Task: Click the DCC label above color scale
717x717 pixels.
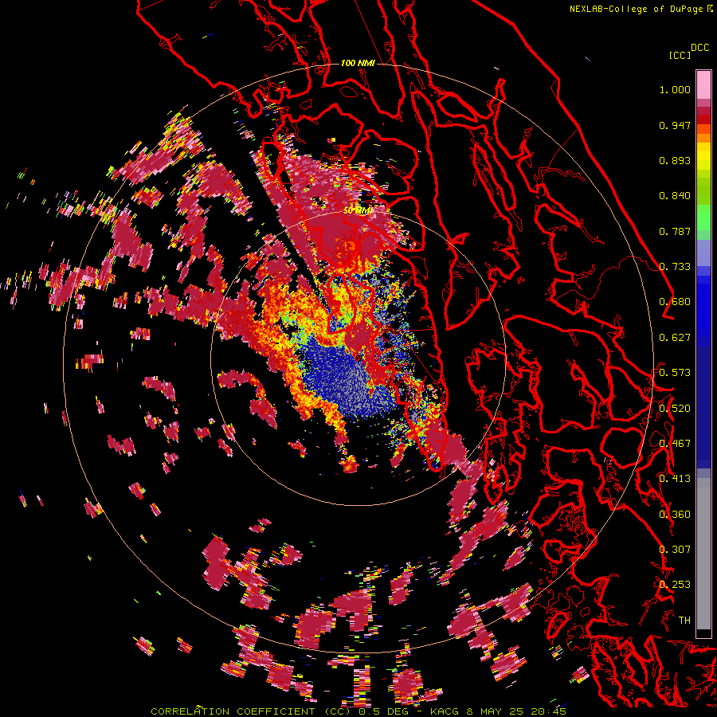Action: click(699, 48)
